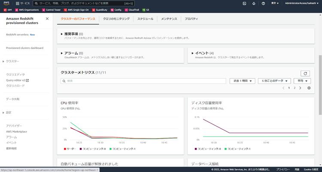The width and height of the screenshot is (322, 172).
Task: Open the AWS home logo
Action: [x=6, y=3]
